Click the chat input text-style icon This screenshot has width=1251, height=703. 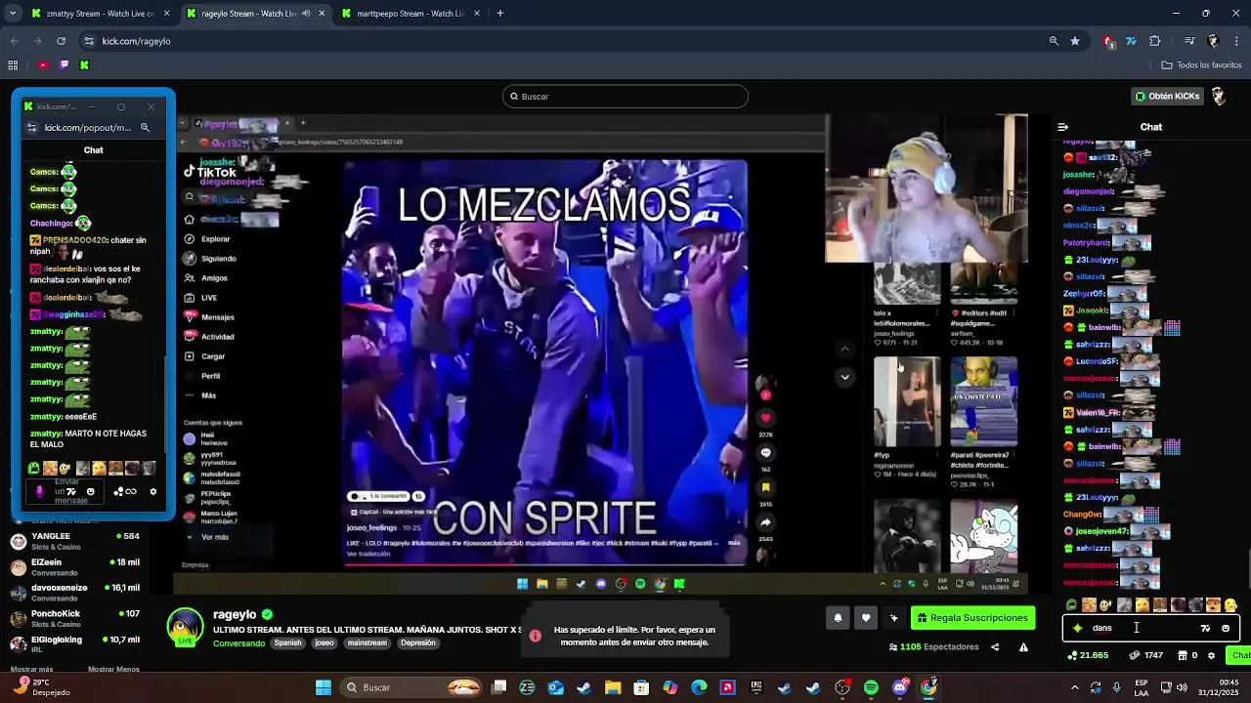[1205, 629]
